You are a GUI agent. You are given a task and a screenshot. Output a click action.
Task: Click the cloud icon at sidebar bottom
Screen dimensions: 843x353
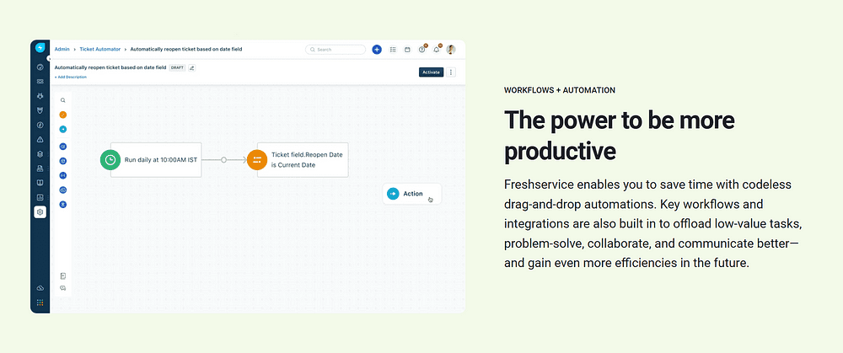(40, 288)
